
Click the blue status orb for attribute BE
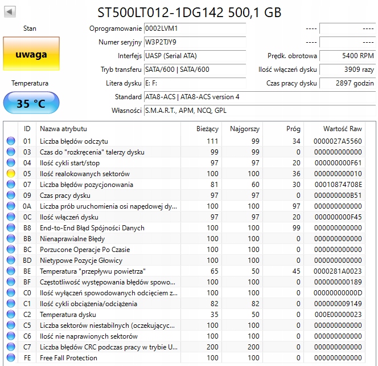tap(11, 271)
